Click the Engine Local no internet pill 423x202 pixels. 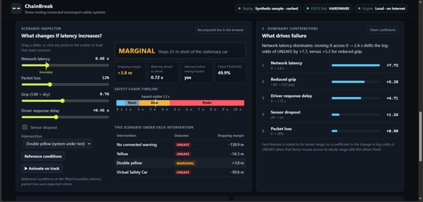click(382, 8)
